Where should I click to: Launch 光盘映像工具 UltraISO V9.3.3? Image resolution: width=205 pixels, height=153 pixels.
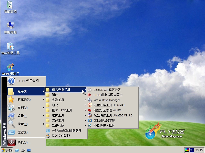113,115
